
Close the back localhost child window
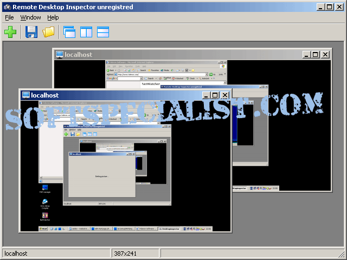pos(325,54)
